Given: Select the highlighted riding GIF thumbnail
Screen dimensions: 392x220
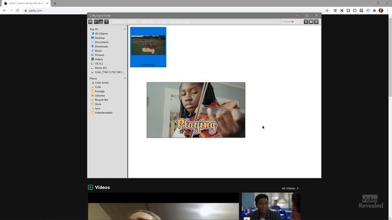Looking at the screenshot, I should tap(148, 47).
